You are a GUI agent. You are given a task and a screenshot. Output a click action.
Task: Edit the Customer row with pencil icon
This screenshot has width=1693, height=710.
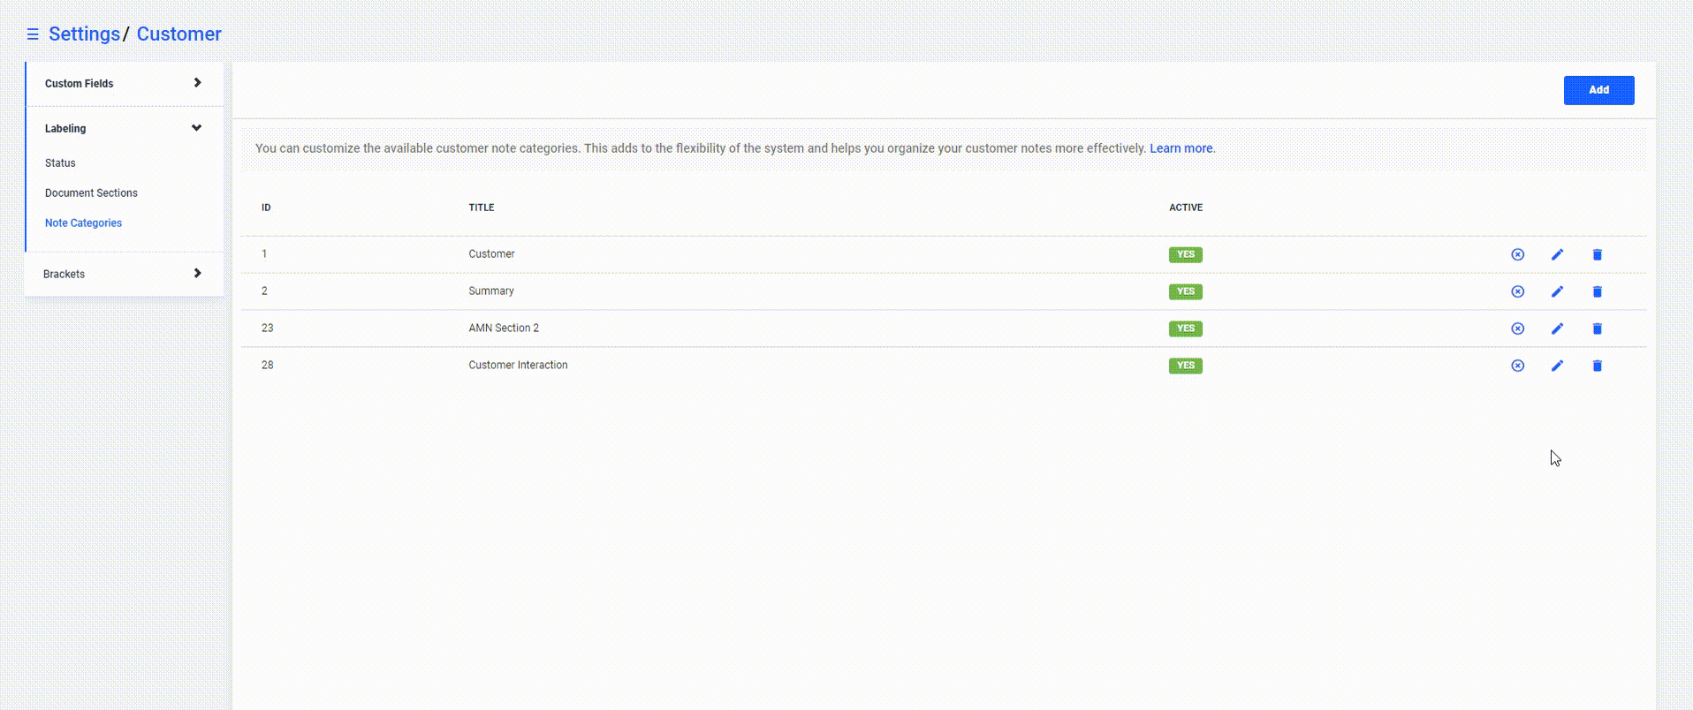[1557, 254]
